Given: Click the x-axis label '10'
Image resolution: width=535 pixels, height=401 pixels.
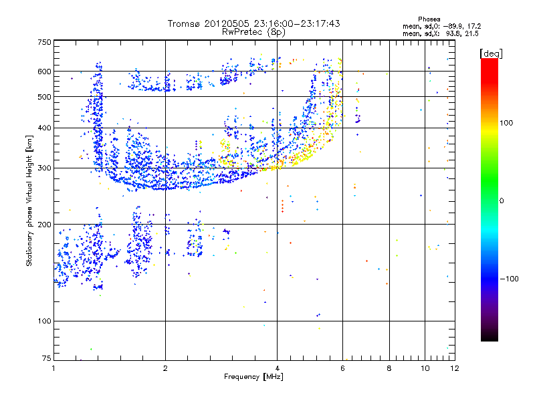Looking at the screenshot, I should point(425,368).
